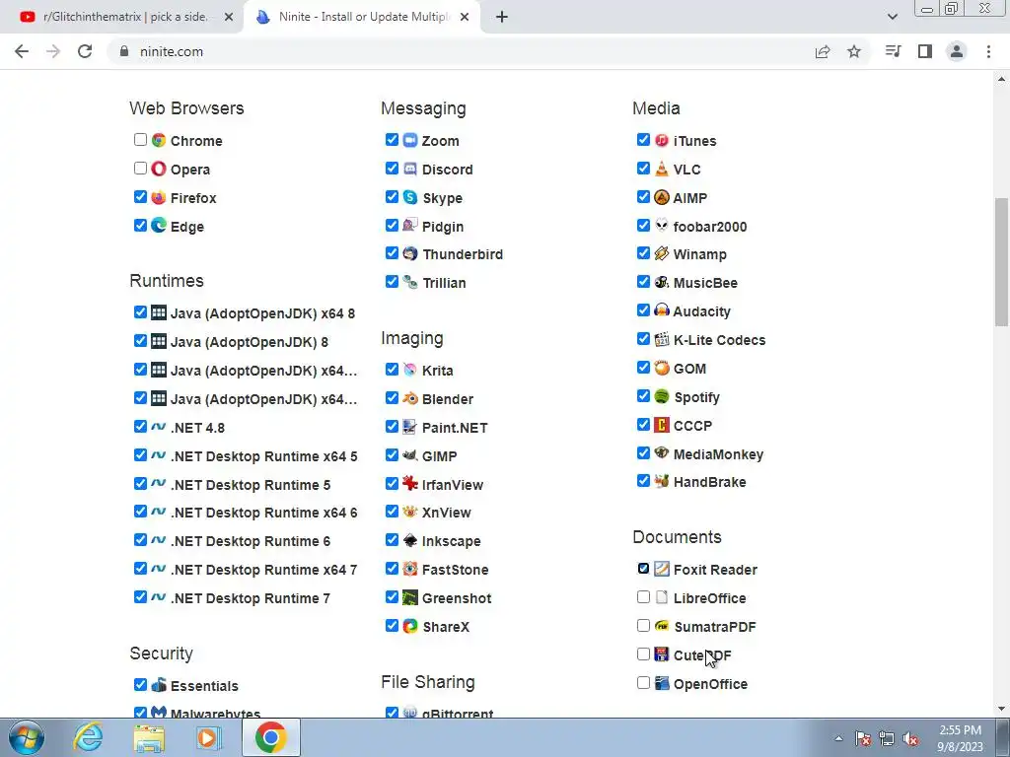Click the page vertical scrollbar thumb
The width and height of the screenshot is (1010, 757).
point(1001,261)
